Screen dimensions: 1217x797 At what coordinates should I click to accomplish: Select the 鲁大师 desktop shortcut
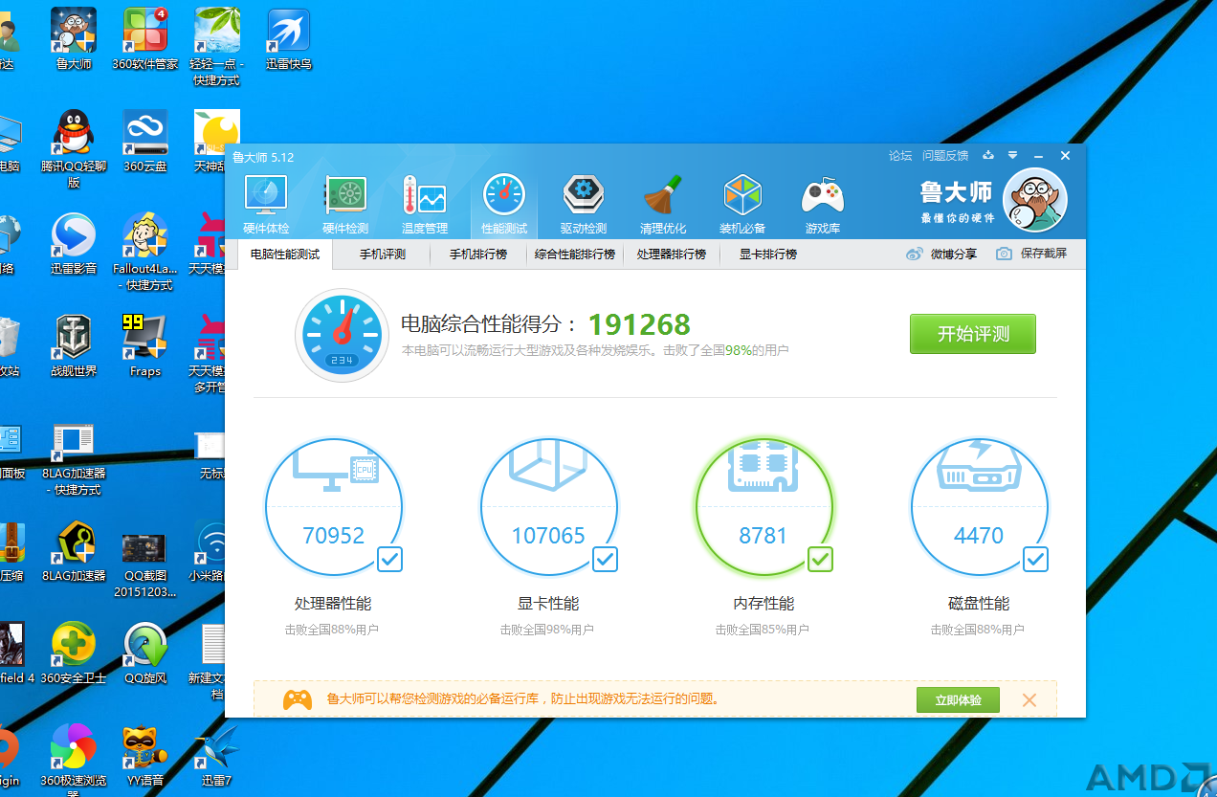pyautogui.click(x=74, y=39)
